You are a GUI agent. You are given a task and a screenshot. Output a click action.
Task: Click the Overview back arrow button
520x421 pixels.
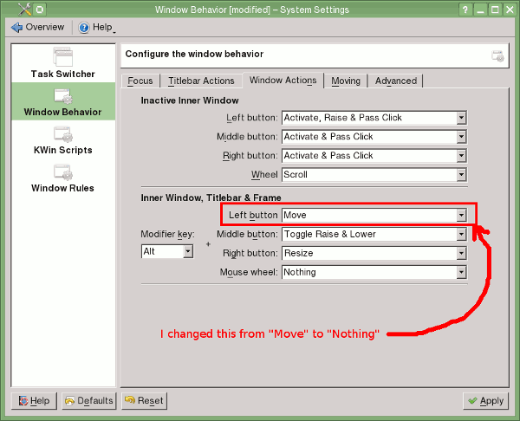click(38, 27)
